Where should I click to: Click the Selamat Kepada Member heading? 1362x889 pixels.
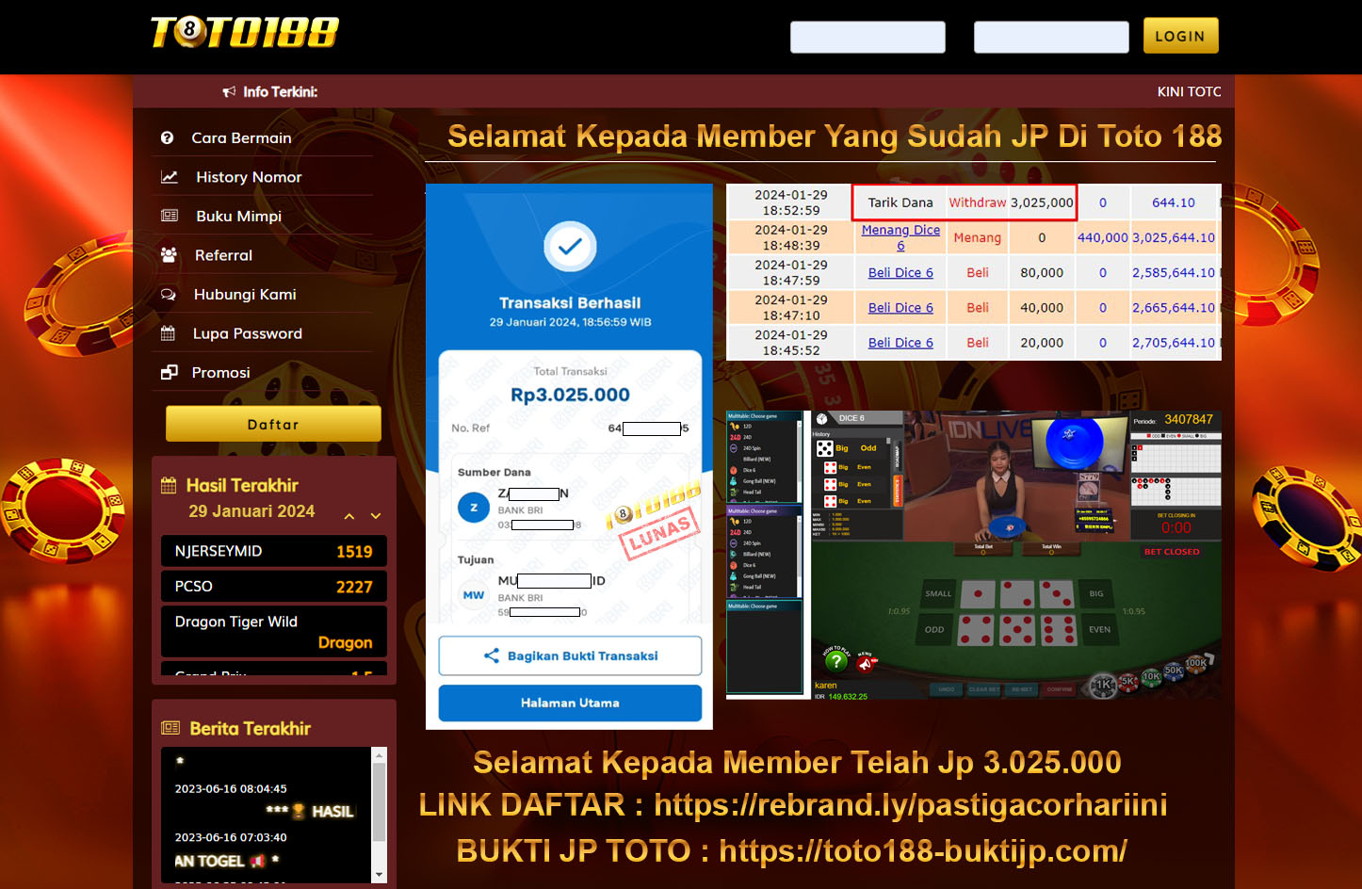(x=835, y=136)
